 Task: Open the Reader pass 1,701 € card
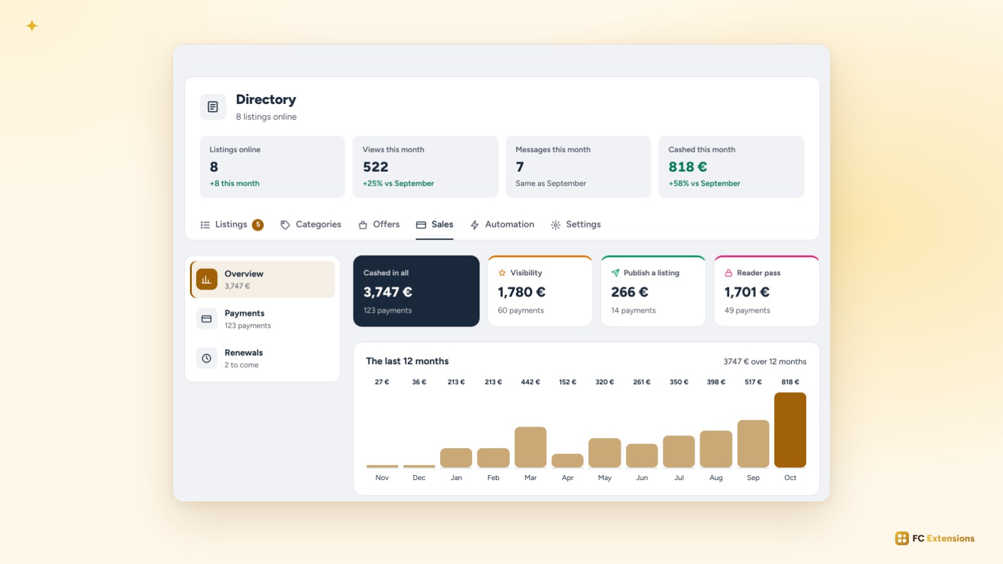pyautogui.click(x=767, y=291)
